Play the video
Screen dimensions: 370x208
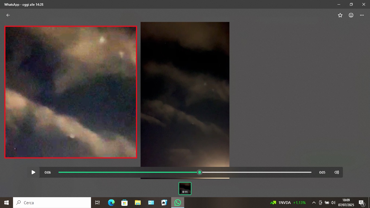point(33,172)
